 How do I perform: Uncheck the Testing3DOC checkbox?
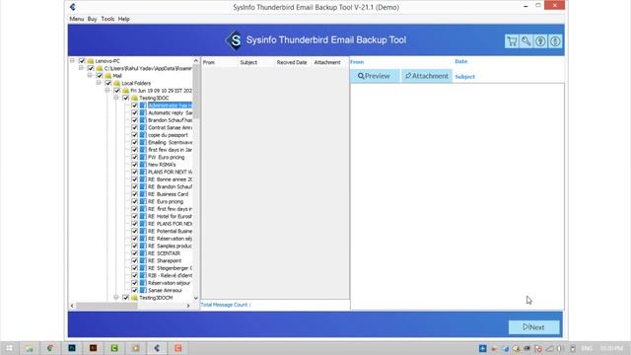click(125, 98)
